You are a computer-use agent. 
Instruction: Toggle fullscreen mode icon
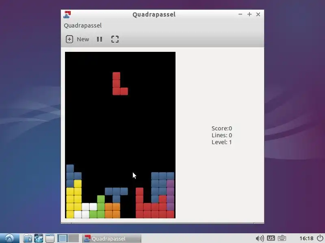pos(115,39)
